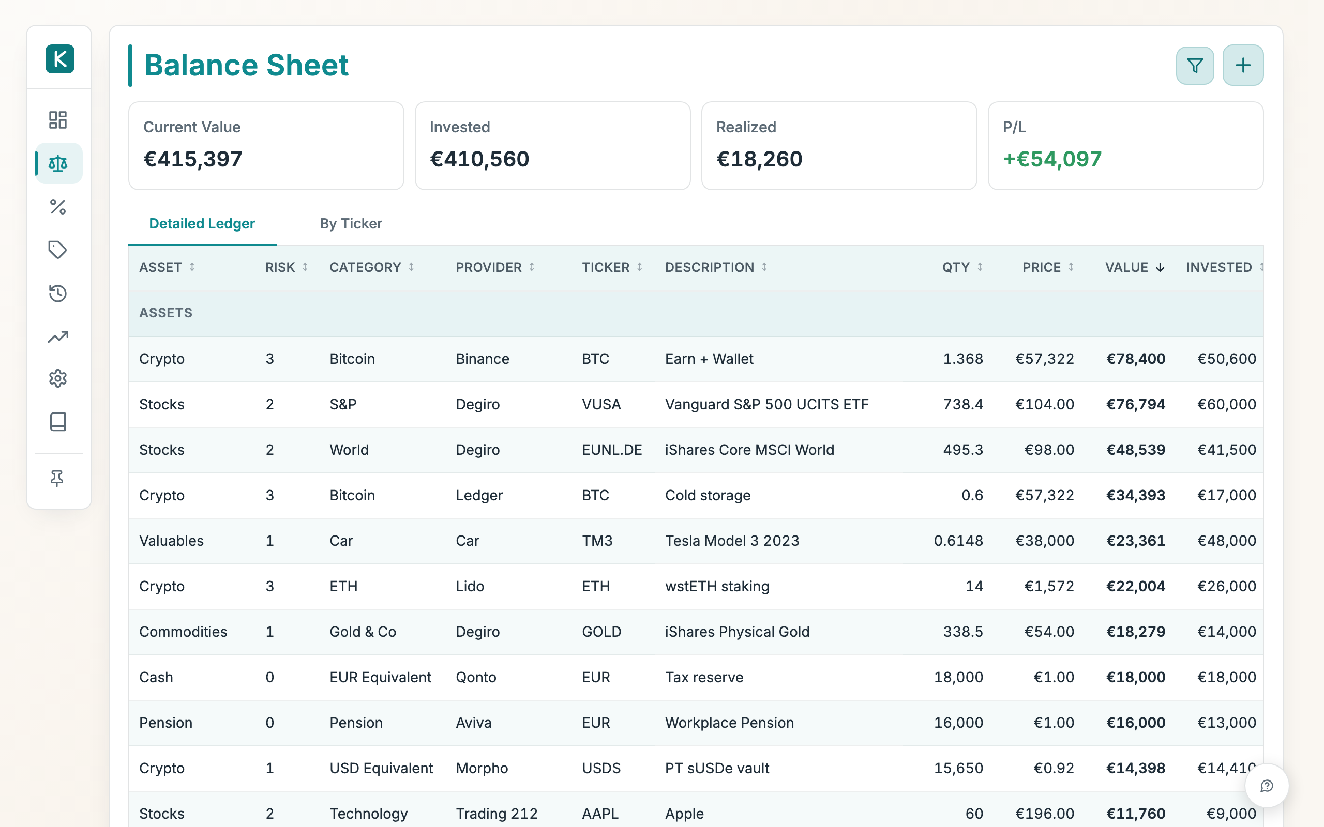
Task: Click the P/L summary card
Action: pos(1125,145)
